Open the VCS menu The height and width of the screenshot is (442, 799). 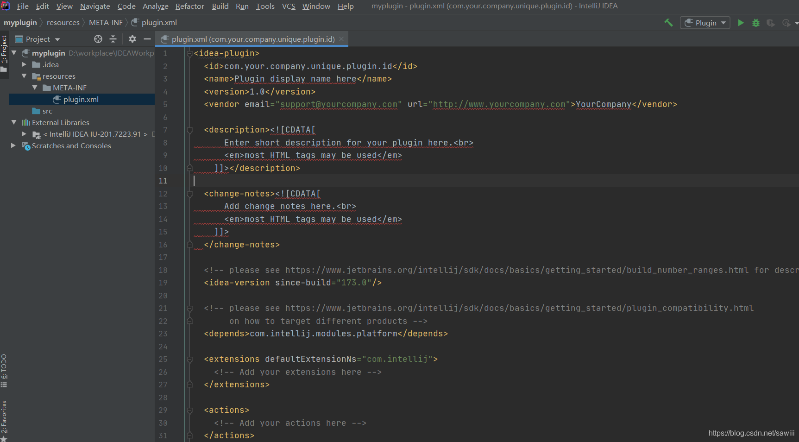tap(289, 6)
